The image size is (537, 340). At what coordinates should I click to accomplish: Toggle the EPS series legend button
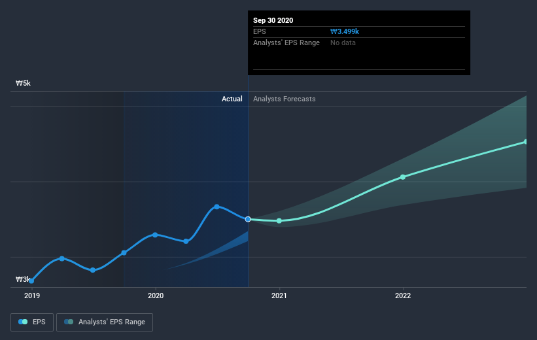[x=32, y=322]
